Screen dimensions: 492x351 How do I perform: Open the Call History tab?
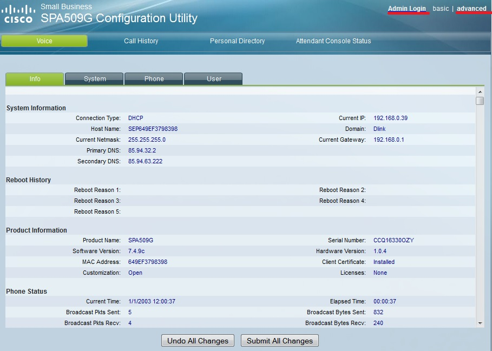pyautogui.click(x=141, y=41)
